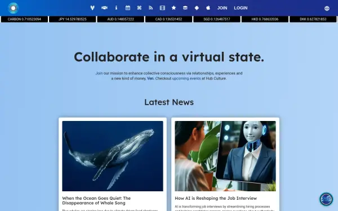The height and width of the screenshot is (211, 338).
Task: Follow the Ven link in intro text
Action: (x=150, y=79)
